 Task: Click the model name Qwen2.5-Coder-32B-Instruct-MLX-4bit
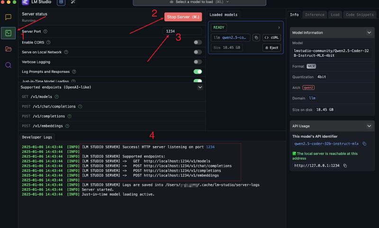(x=331, y=53)
